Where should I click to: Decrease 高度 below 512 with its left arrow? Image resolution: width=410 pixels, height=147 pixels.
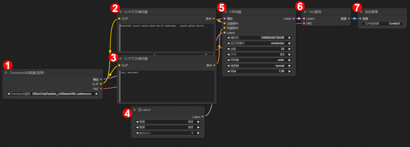(x=137, y=127)
